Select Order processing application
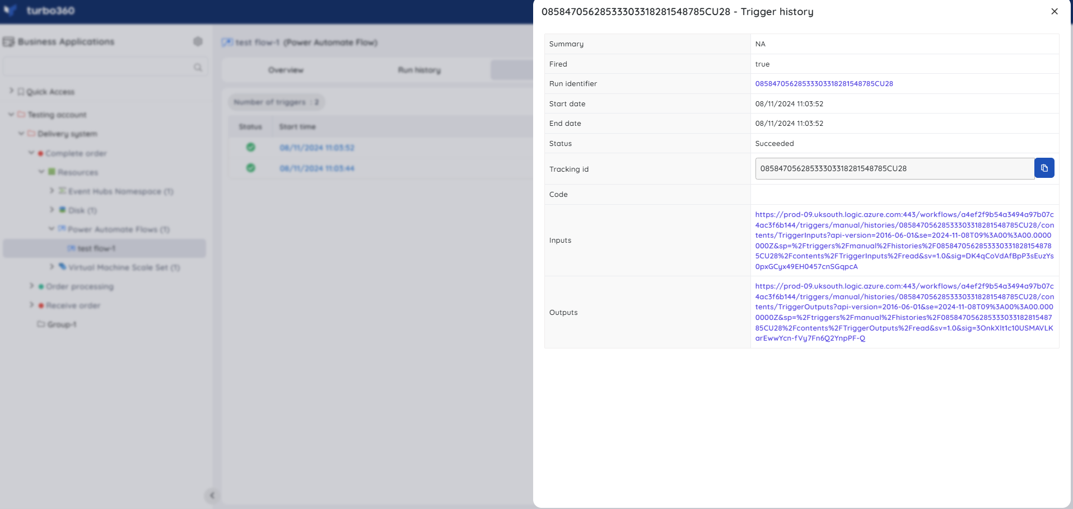Image resolution: width=1073 pixels, height=509 pixels. point(80,286)
